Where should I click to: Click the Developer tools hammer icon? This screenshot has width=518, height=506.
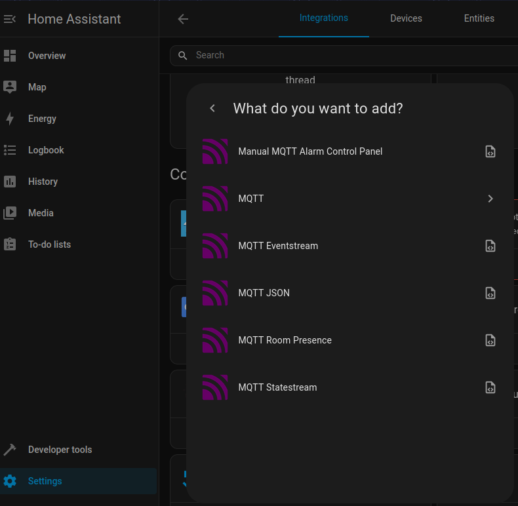pos(10,450)
